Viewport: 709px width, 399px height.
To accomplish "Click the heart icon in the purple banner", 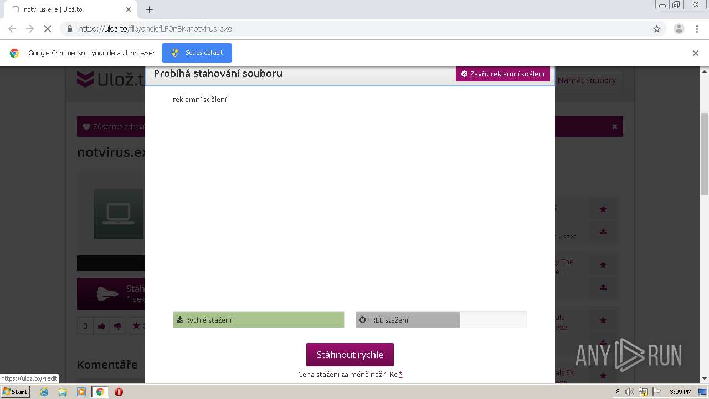I will point(86,126).
